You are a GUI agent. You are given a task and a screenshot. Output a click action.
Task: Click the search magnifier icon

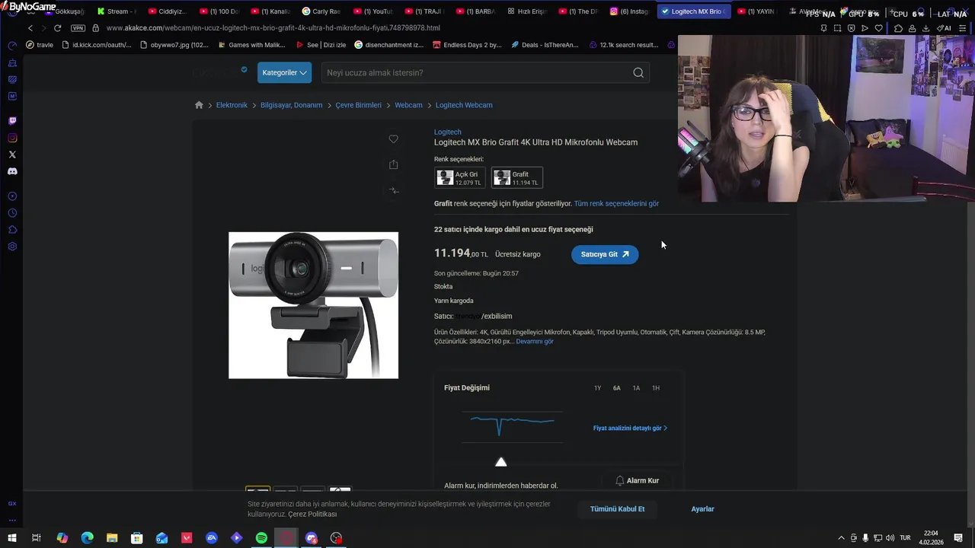[638, 72]
